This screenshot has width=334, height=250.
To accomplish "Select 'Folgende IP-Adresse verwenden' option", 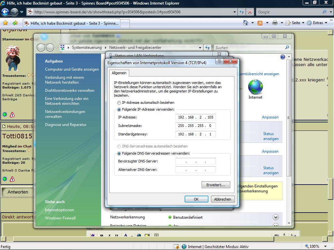I will pyautogui.click(x=119, y=110).
